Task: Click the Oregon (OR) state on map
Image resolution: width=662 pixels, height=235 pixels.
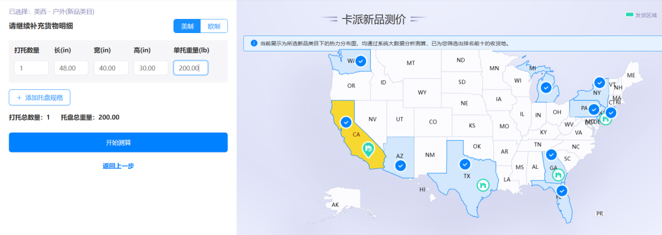Action: [351, 86]
